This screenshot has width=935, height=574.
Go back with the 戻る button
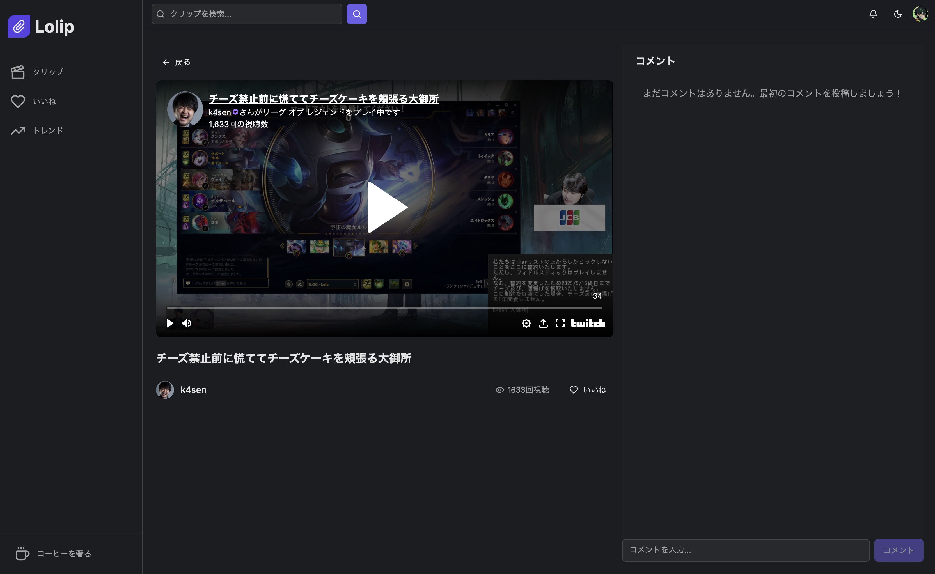coord(177,62)
